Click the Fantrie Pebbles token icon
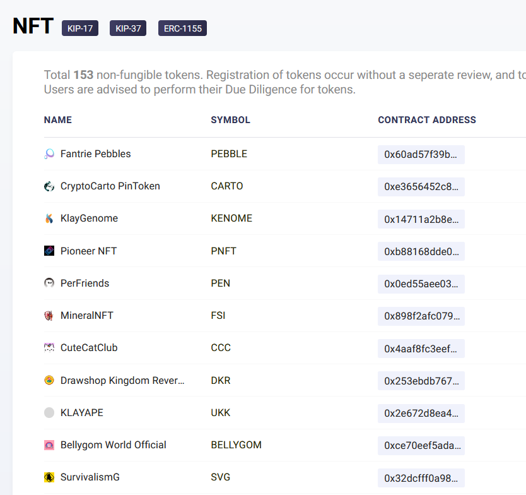This screenshot has width=526, height=495. pos(49,154)
